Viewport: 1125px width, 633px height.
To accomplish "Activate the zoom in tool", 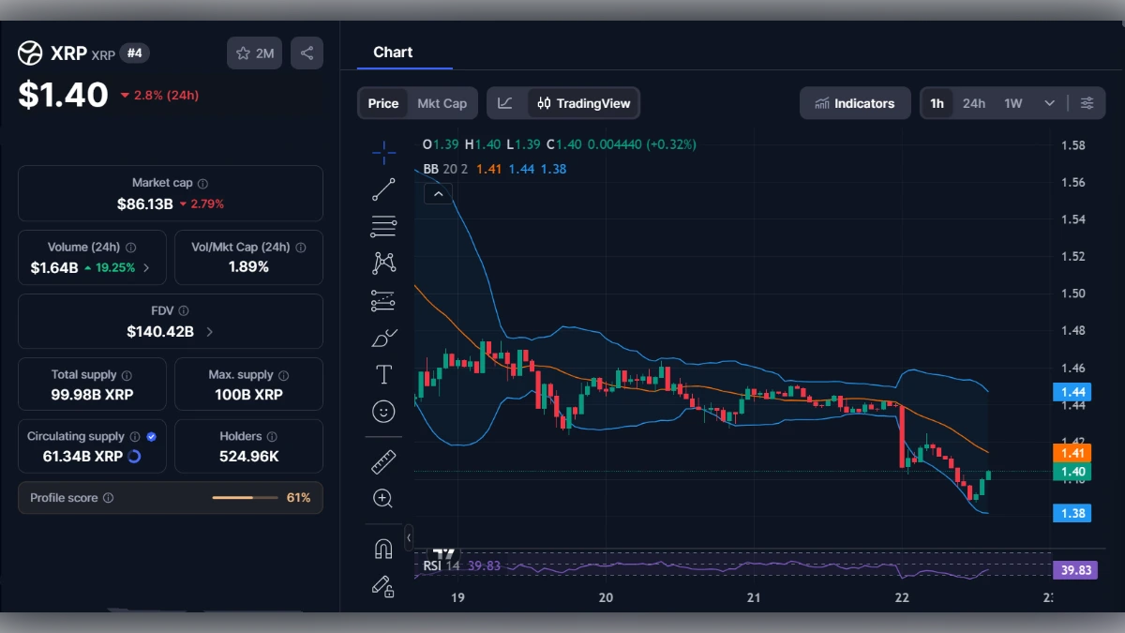I will coord(382,498).
